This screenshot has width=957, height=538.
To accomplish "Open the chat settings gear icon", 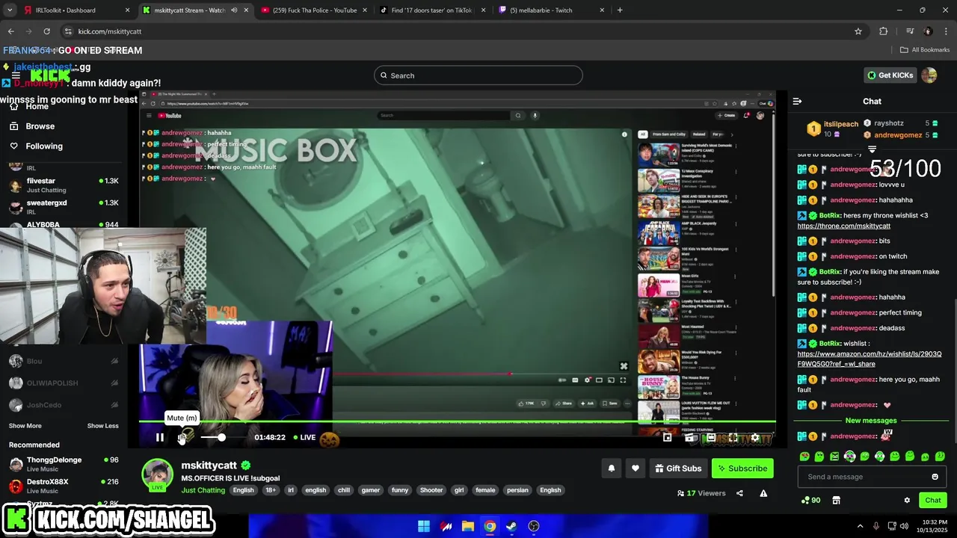I will click(x=907, y=500).
